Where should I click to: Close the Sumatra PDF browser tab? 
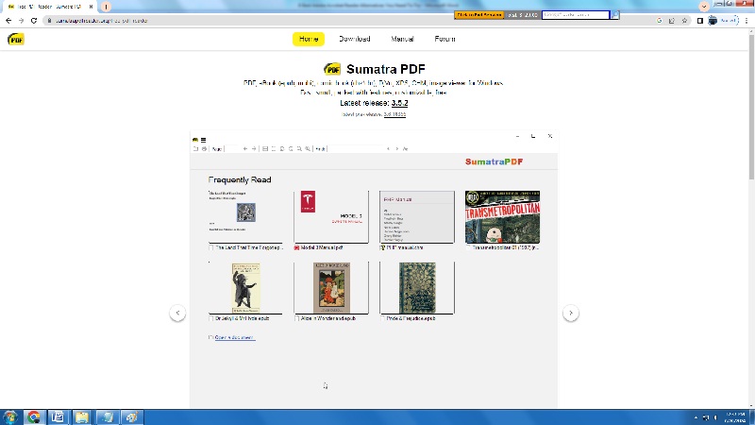tap(91, 7)
